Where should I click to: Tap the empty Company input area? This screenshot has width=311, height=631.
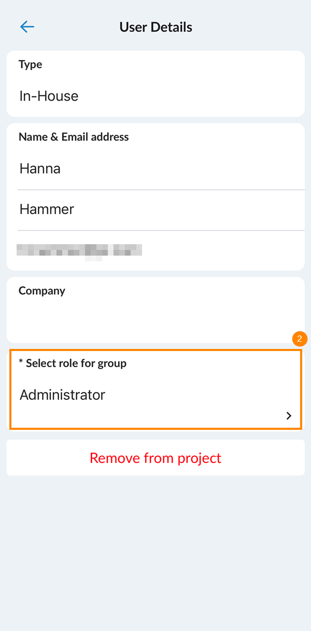pos(155,319)
